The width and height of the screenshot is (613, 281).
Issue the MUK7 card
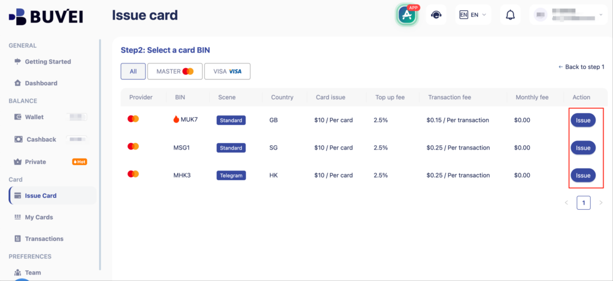582,120
